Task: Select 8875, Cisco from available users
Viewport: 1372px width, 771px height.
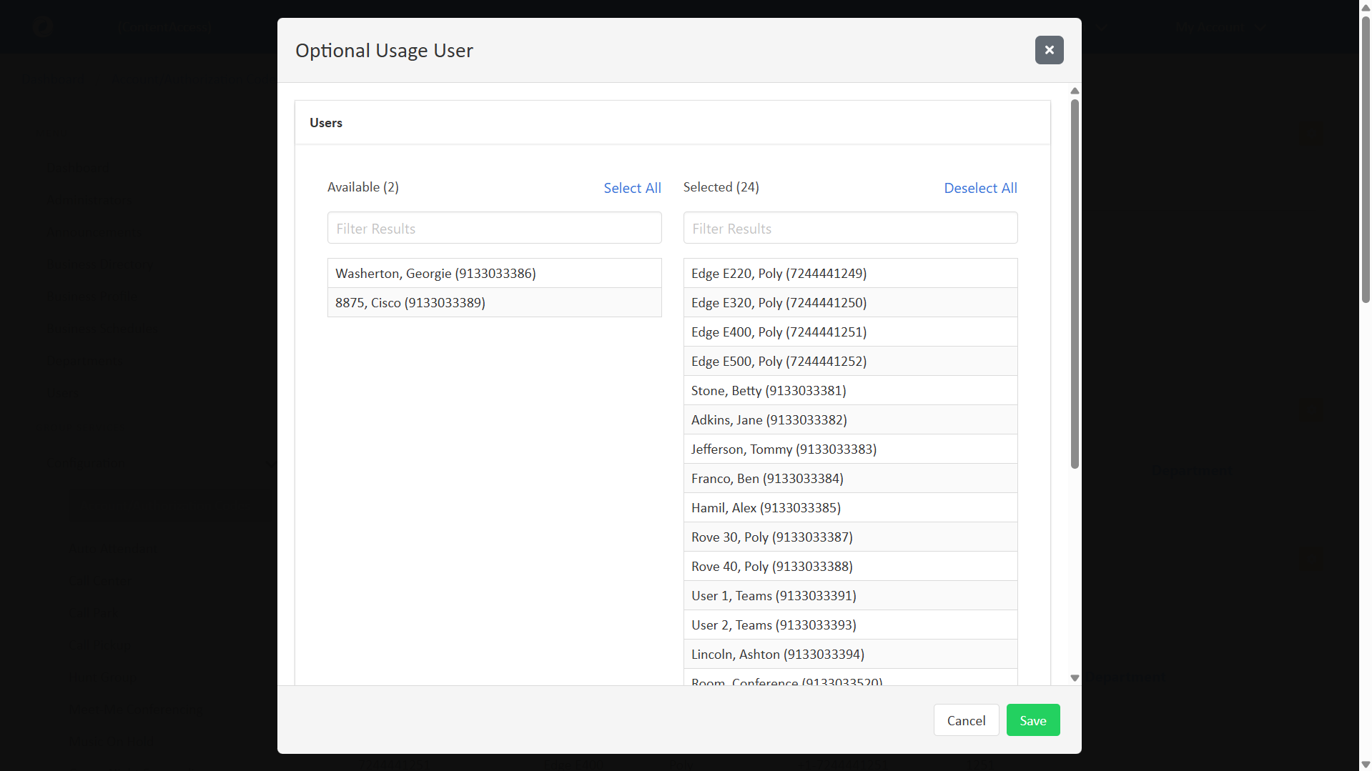Action: (494, 302)
